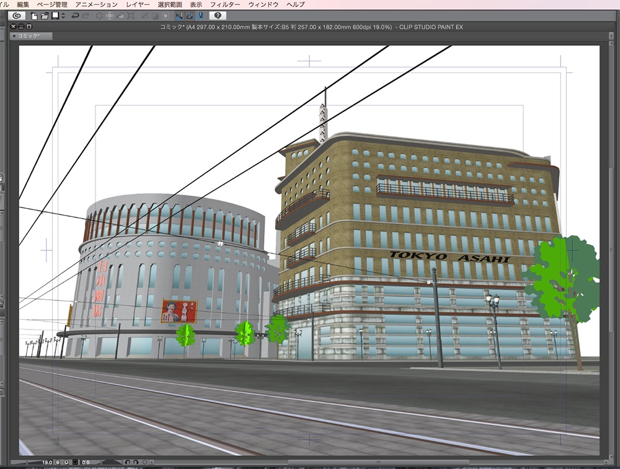Click the Clear Outside Selection icon
This screenshot has width=620, height=469.
coord(110,16)
